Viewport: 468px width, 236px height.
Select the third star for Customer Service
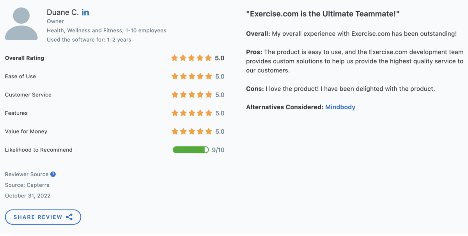click(x=192, y=94)
